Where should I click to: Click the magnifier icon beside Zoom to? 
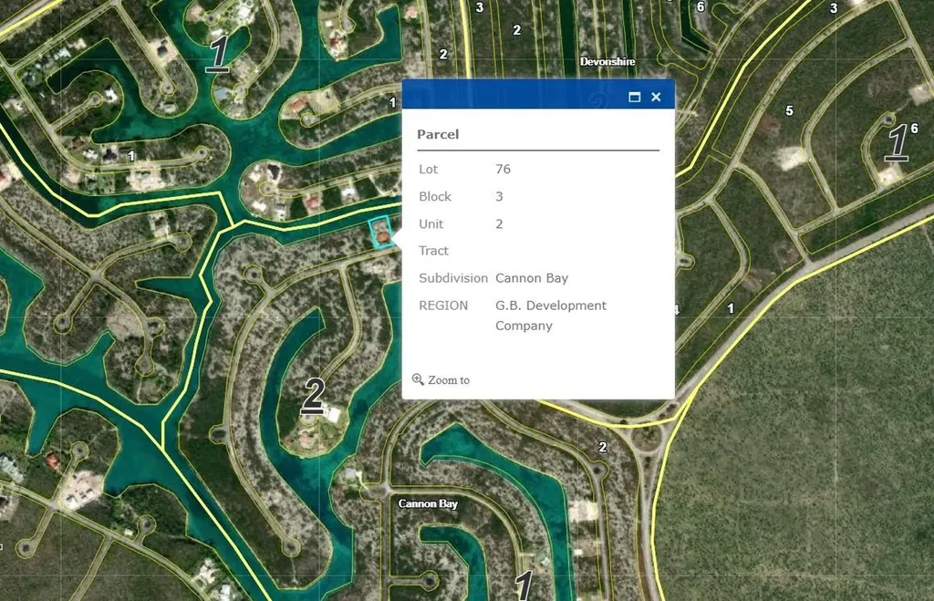[x=418, y=379]
